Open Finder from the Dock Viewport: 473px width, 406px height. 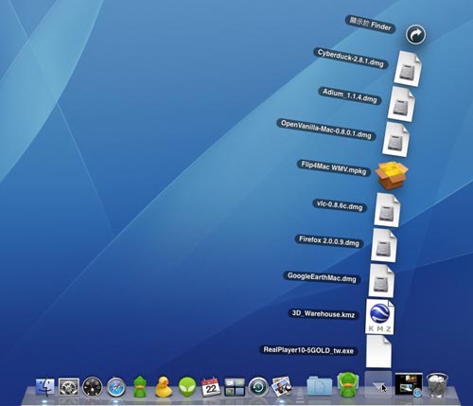coord(44,386)
